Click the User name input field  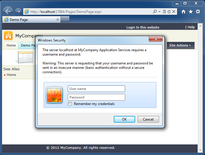[x=96, y=89]
